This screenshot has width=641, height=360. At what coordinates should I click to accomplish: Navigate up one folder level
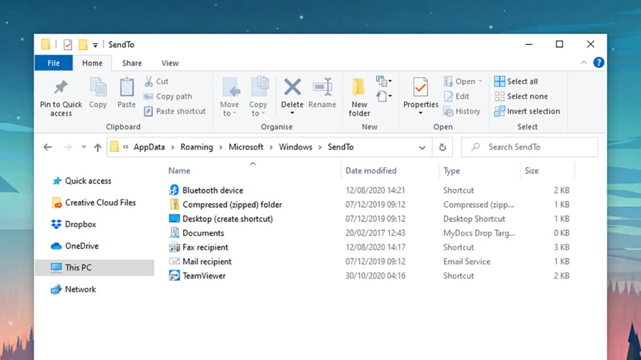tap(98, 147)
